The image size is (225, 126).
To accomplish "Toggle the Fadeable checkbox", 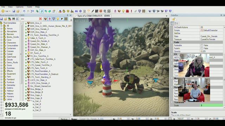I will coord(201,45).
